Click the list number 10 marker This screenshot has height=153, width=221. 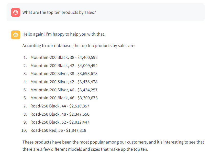[24, 130]
